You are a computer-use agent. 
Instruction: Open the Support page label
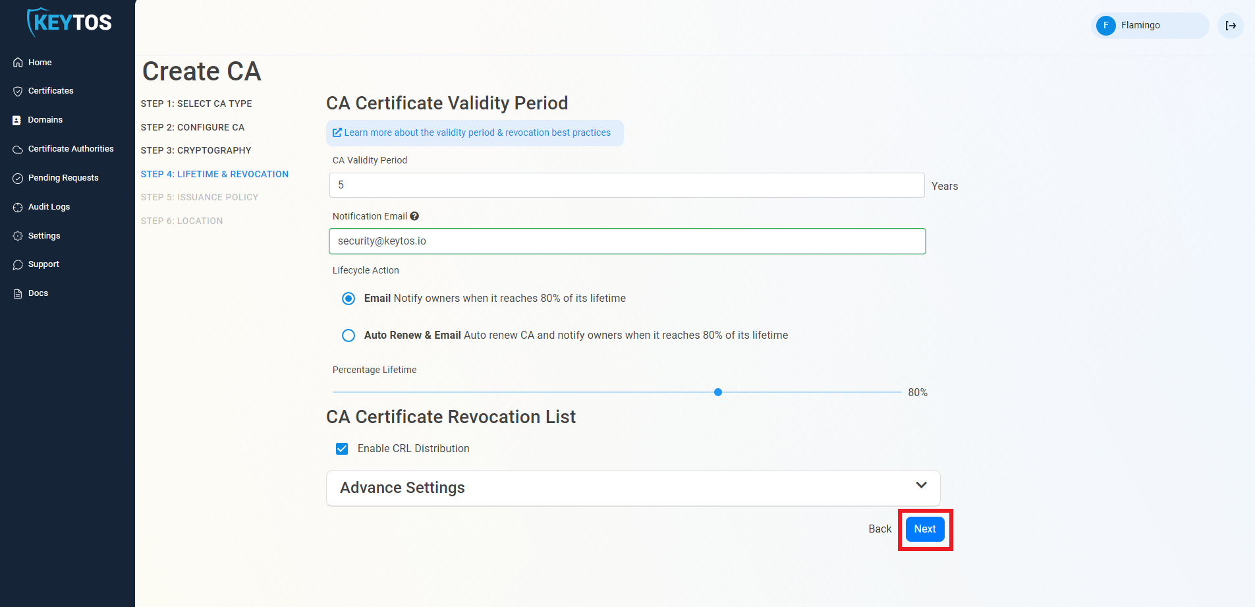pyautogui.click(x=43, y=264)
